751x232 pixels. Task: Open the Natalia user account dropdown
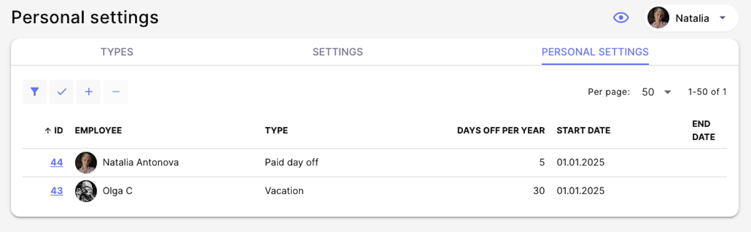[691, 18]
